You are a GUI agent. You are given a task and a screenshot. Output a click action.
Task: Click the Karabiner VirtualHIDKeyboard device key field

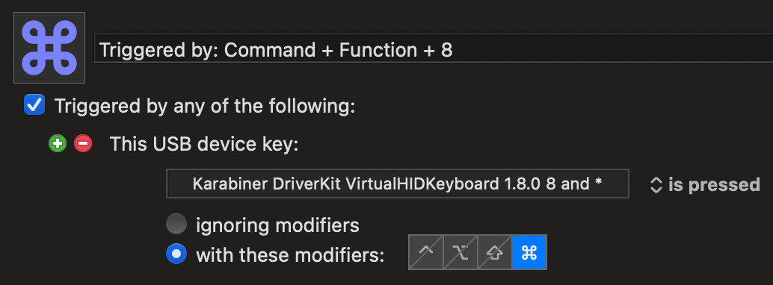pos(398,184)
